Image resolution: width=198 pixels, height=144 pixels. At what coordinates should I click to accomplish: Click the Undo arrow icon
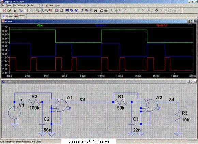[156, 10]
